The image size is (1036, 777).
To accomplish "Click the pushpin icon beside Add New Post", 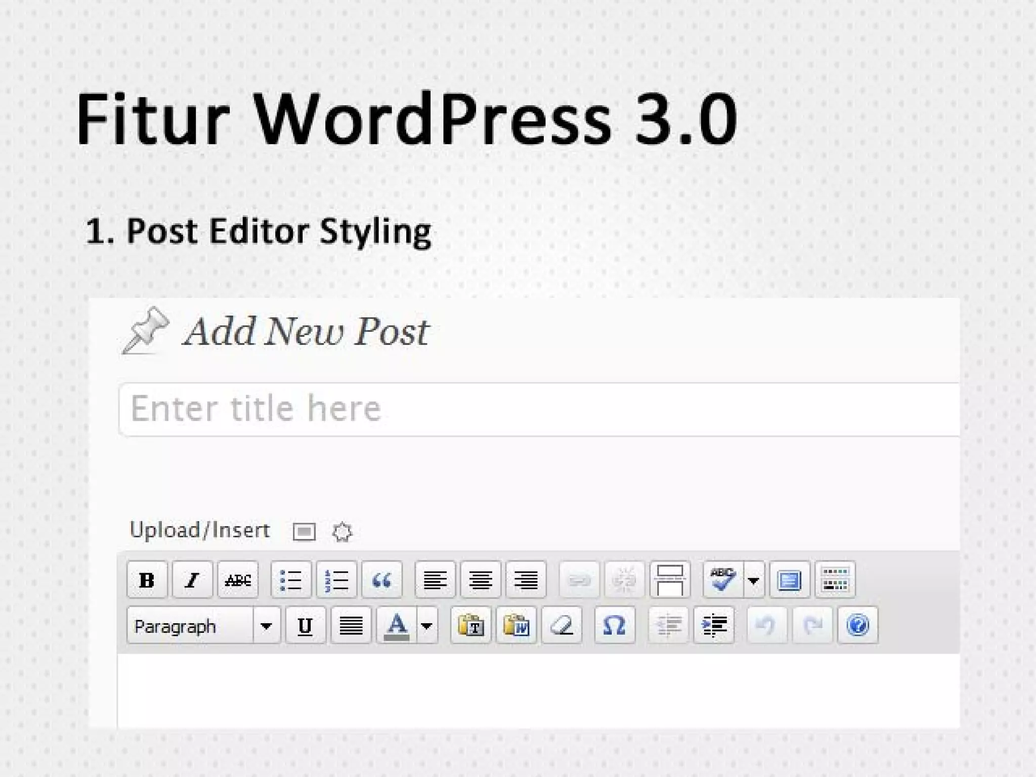I will [x=146, y=330].
